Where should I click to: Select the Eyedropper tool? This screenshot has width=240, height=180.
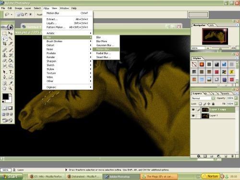11,83
